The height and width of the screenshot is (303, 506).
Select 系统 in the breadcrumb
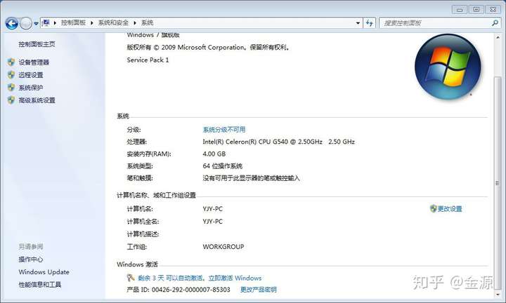click(147, 23)
